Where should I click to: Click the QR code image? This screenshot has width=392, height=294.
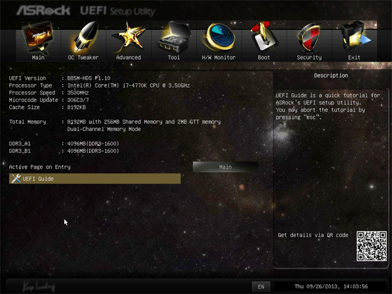click(371, 246)
